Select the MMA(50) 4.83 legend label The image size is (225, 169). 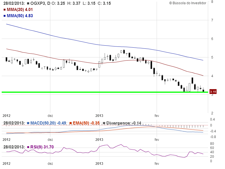(20, 16)
